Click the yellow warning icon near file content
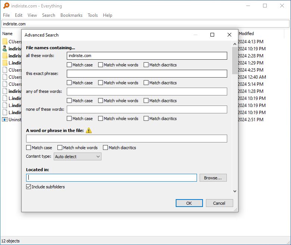 pos(89,131)
